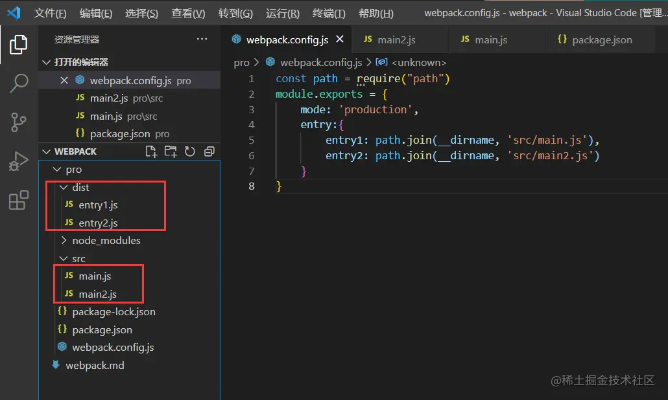Click require("path") on line 1

[403, 78]
